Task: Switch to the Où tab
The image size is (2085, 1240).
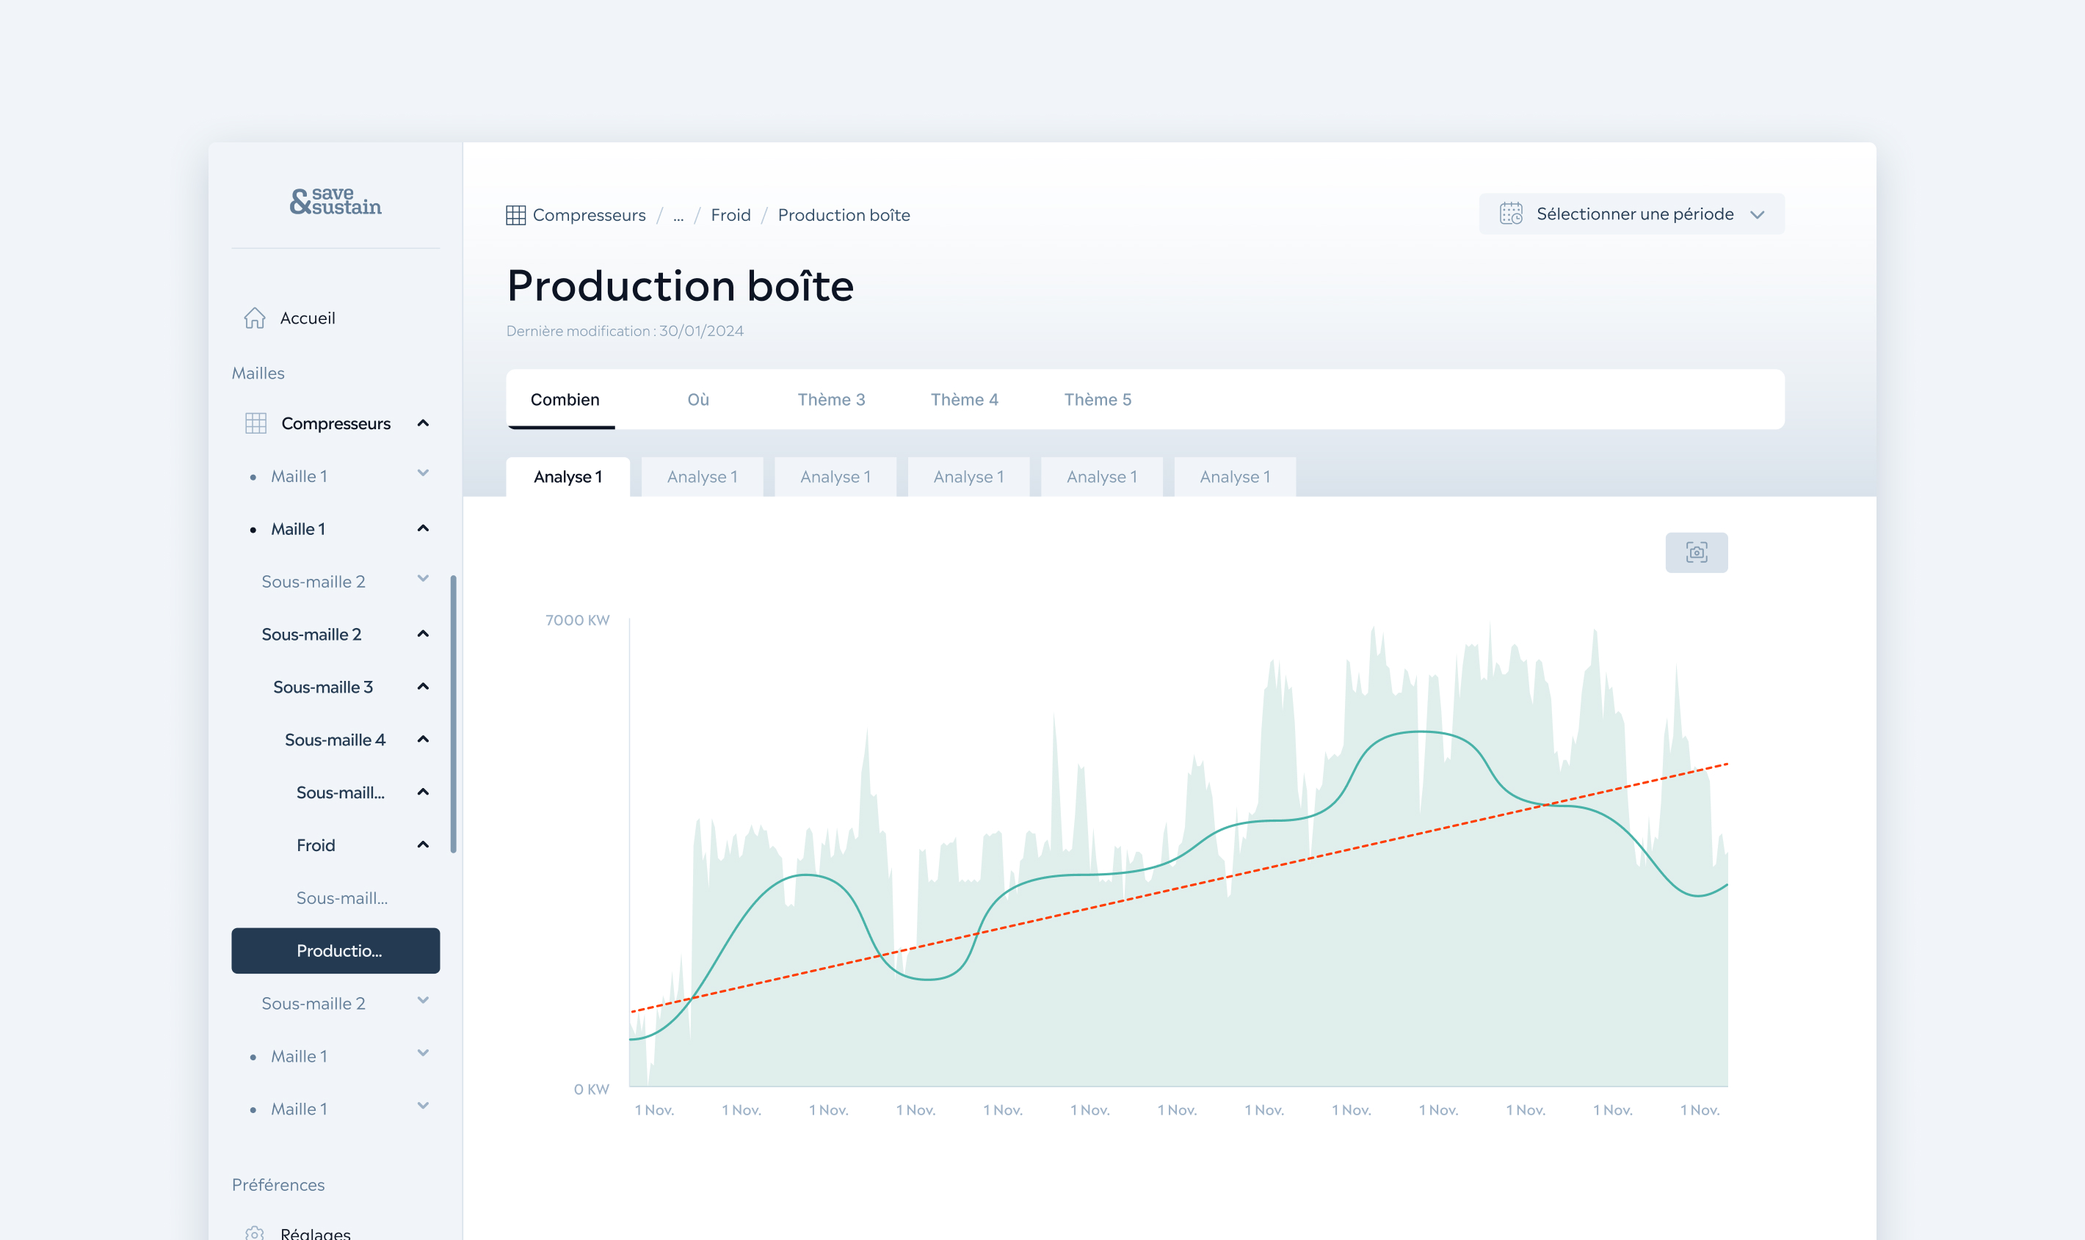Action: click(698, 399)
